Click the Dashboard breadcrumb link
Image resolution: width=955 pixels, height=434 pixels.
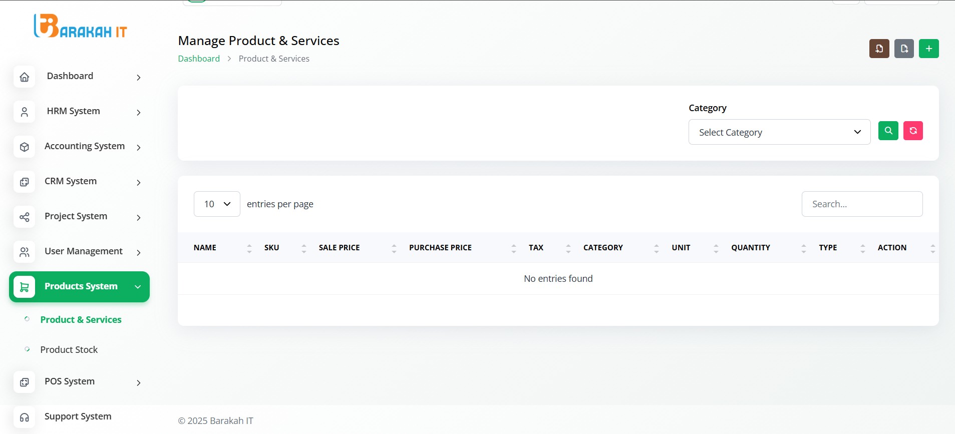[199, 59]
